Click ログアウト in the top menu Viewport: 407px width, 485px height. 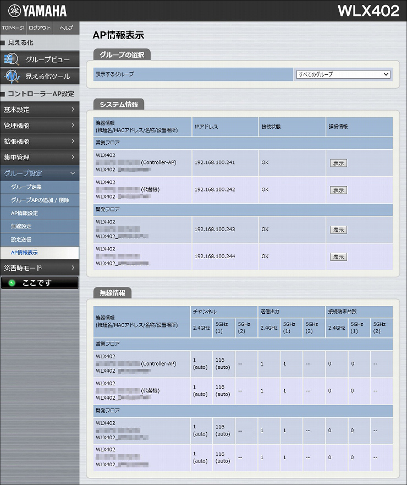40,28
